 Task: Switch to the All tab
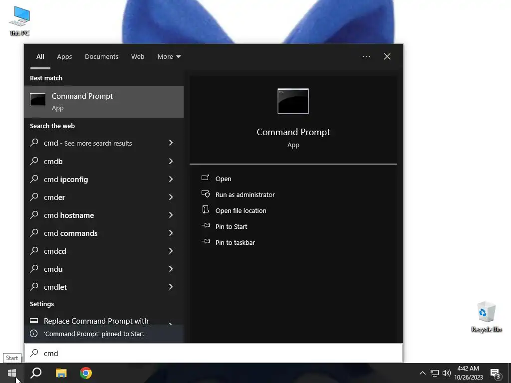pyautogui.click(x=40, y=57)
